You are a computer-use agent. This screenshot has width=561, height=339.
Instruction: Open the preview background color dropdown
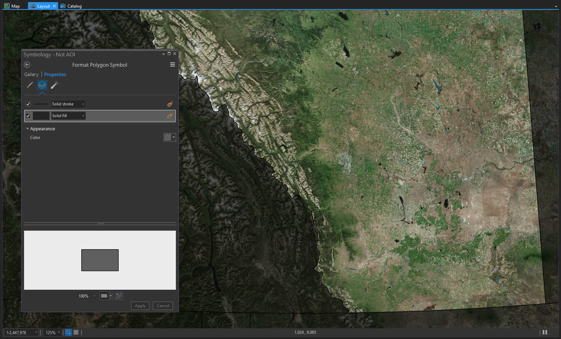tap(106, 296)
